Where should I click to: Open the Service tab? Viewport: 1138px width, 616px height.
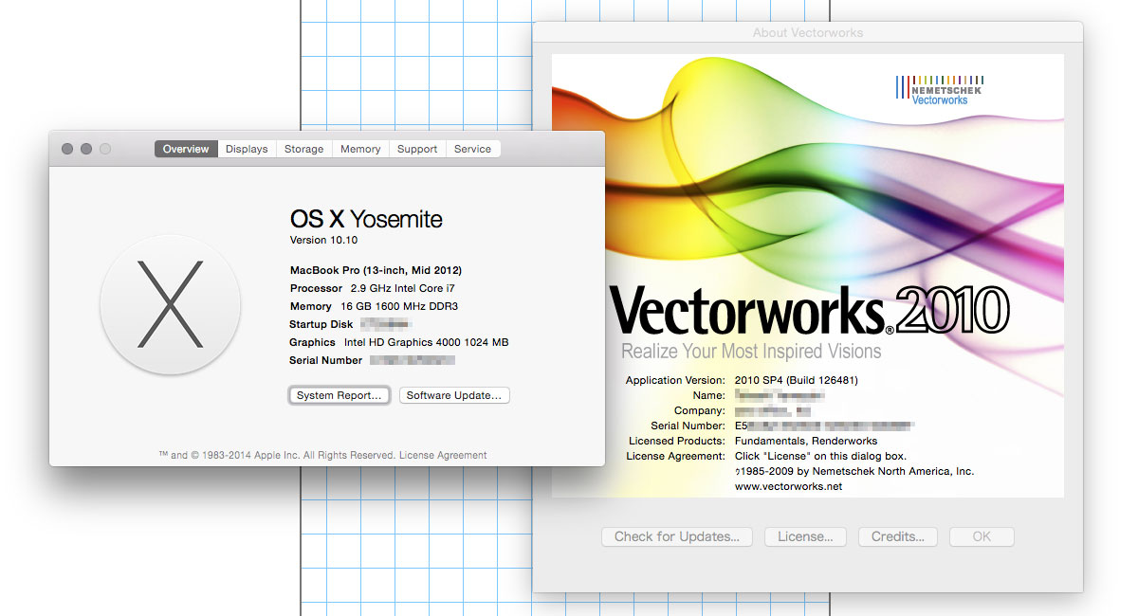coord(472,149)
